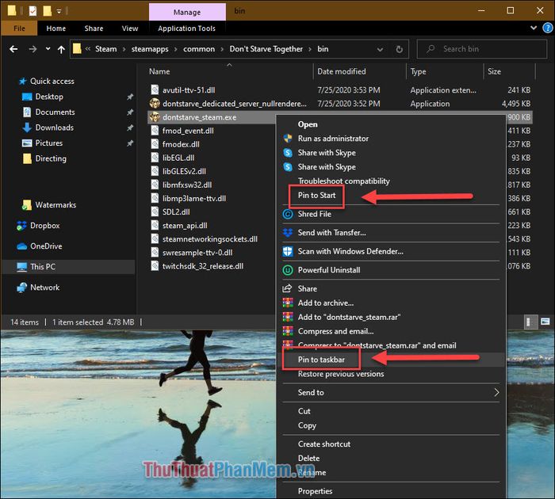This screenshot has width=555, height=499.
Task: Open Desktop in the navigation pane
Action: [49, 97]
